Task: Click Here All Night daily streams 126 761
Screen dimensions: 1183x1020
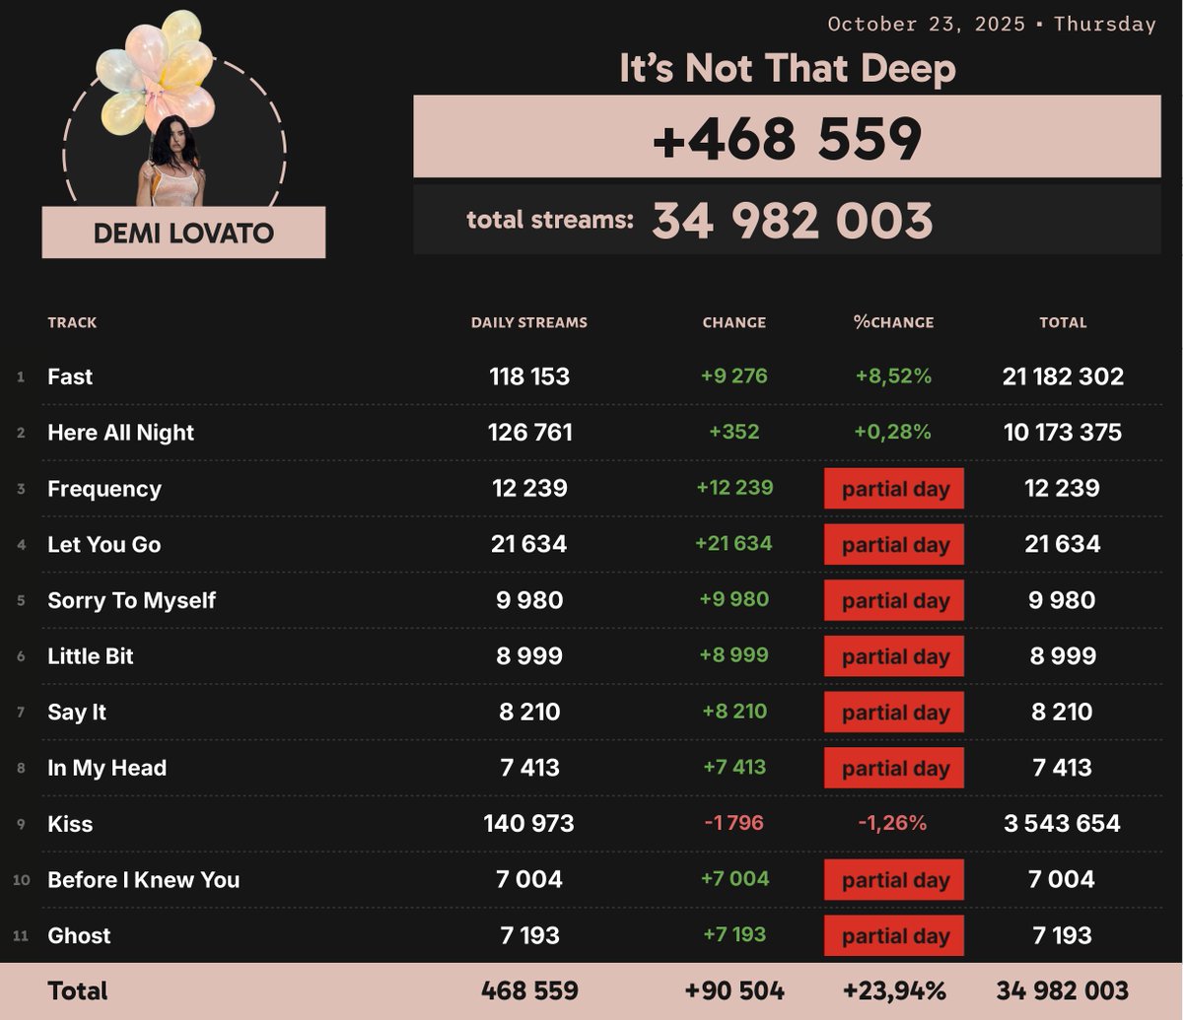Action: point(529,433)
